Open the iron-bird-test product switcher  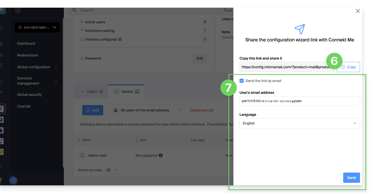[x=37, y=27]
